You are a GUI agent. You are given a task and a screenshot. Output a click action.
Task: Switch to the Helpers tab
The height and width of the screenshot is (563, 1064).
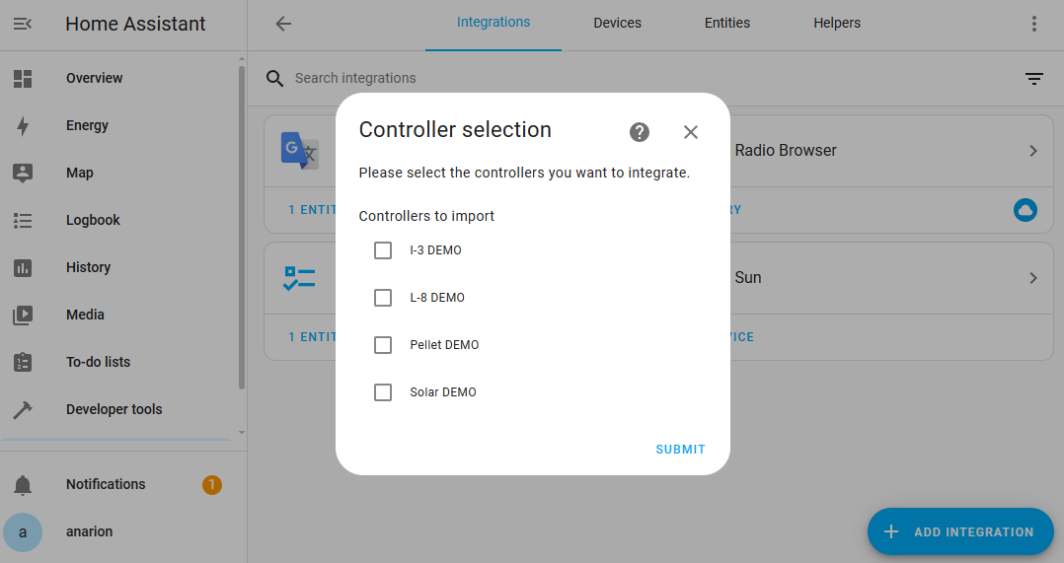tap(837, 23)
